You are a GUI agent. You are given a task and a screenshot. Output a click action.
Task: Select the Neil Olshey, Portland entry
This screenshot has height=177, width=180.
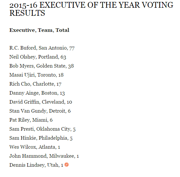[x=38, y=57]
